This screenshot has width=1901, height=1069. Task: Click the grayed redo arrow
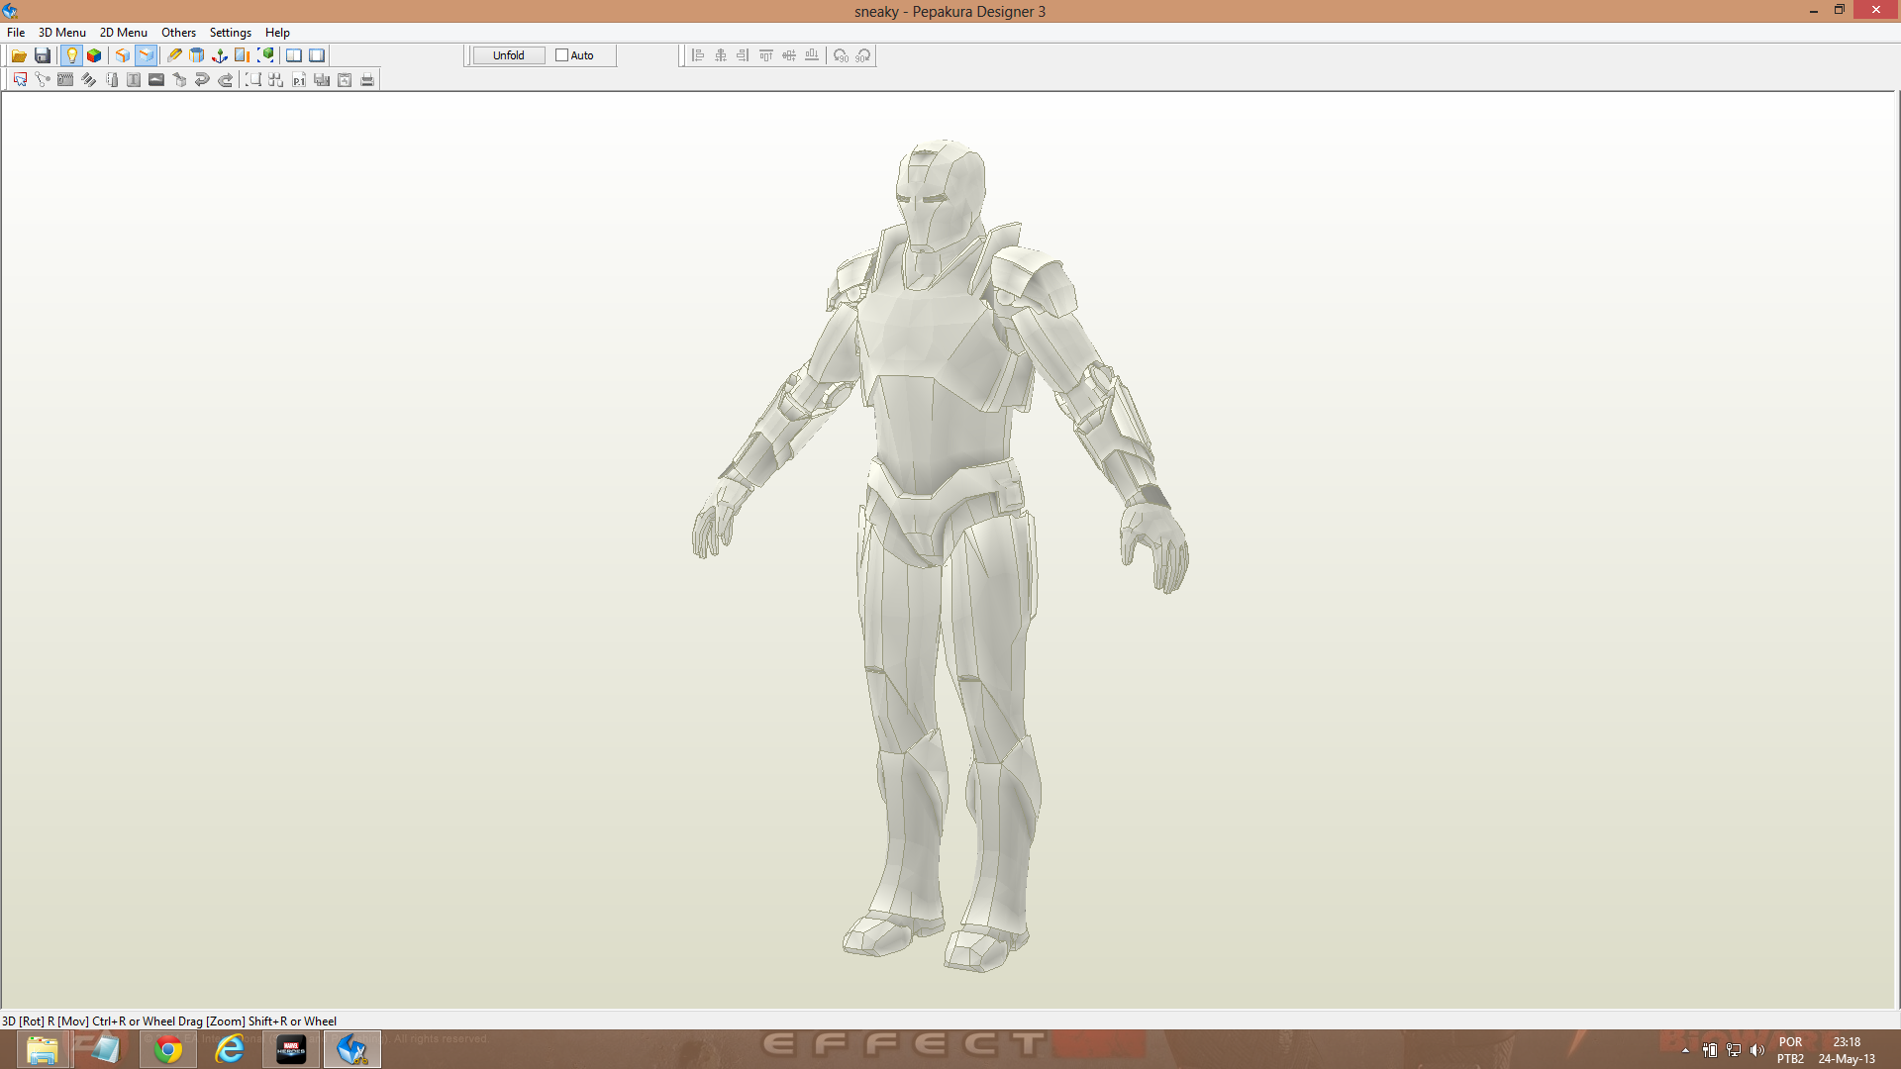225,80
